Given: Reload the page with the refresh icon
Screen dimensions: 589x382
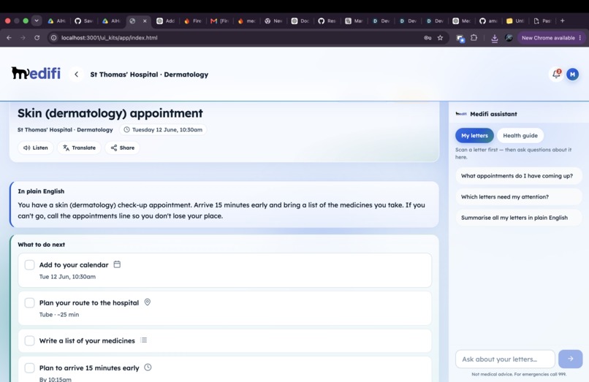Looking at the screenshot, I should (37, 37).
